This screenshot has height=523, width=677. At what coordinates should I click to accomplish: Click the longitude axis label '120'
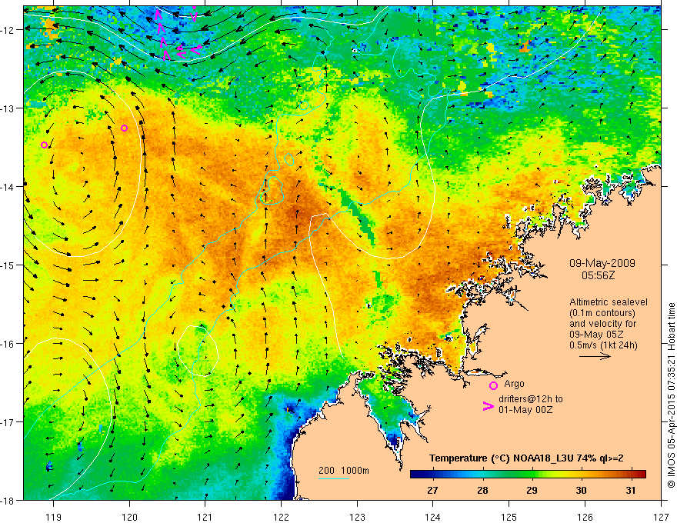tap(129, 517)
